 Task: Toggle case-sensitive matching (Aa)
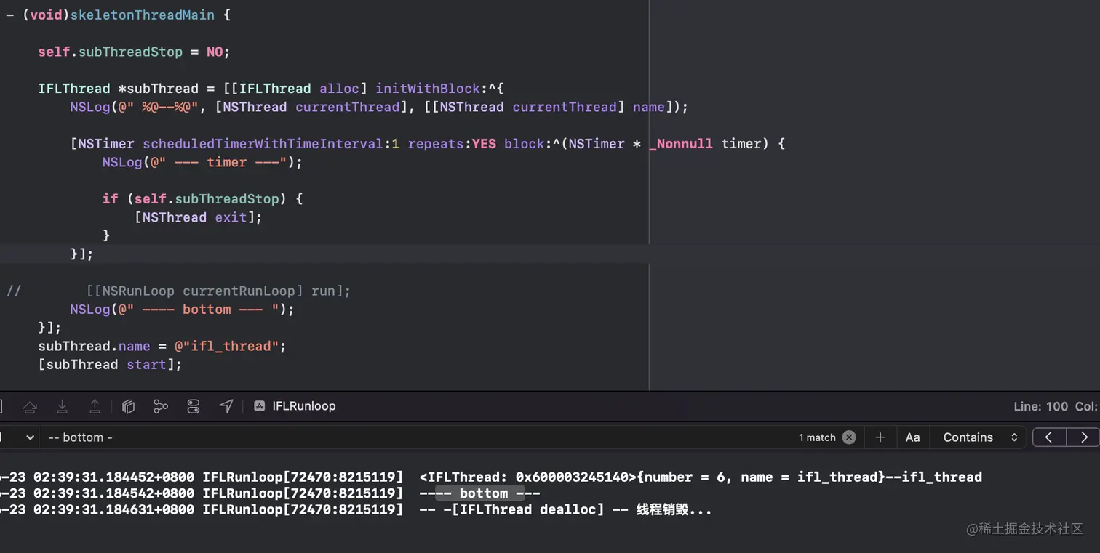[912, 437]
